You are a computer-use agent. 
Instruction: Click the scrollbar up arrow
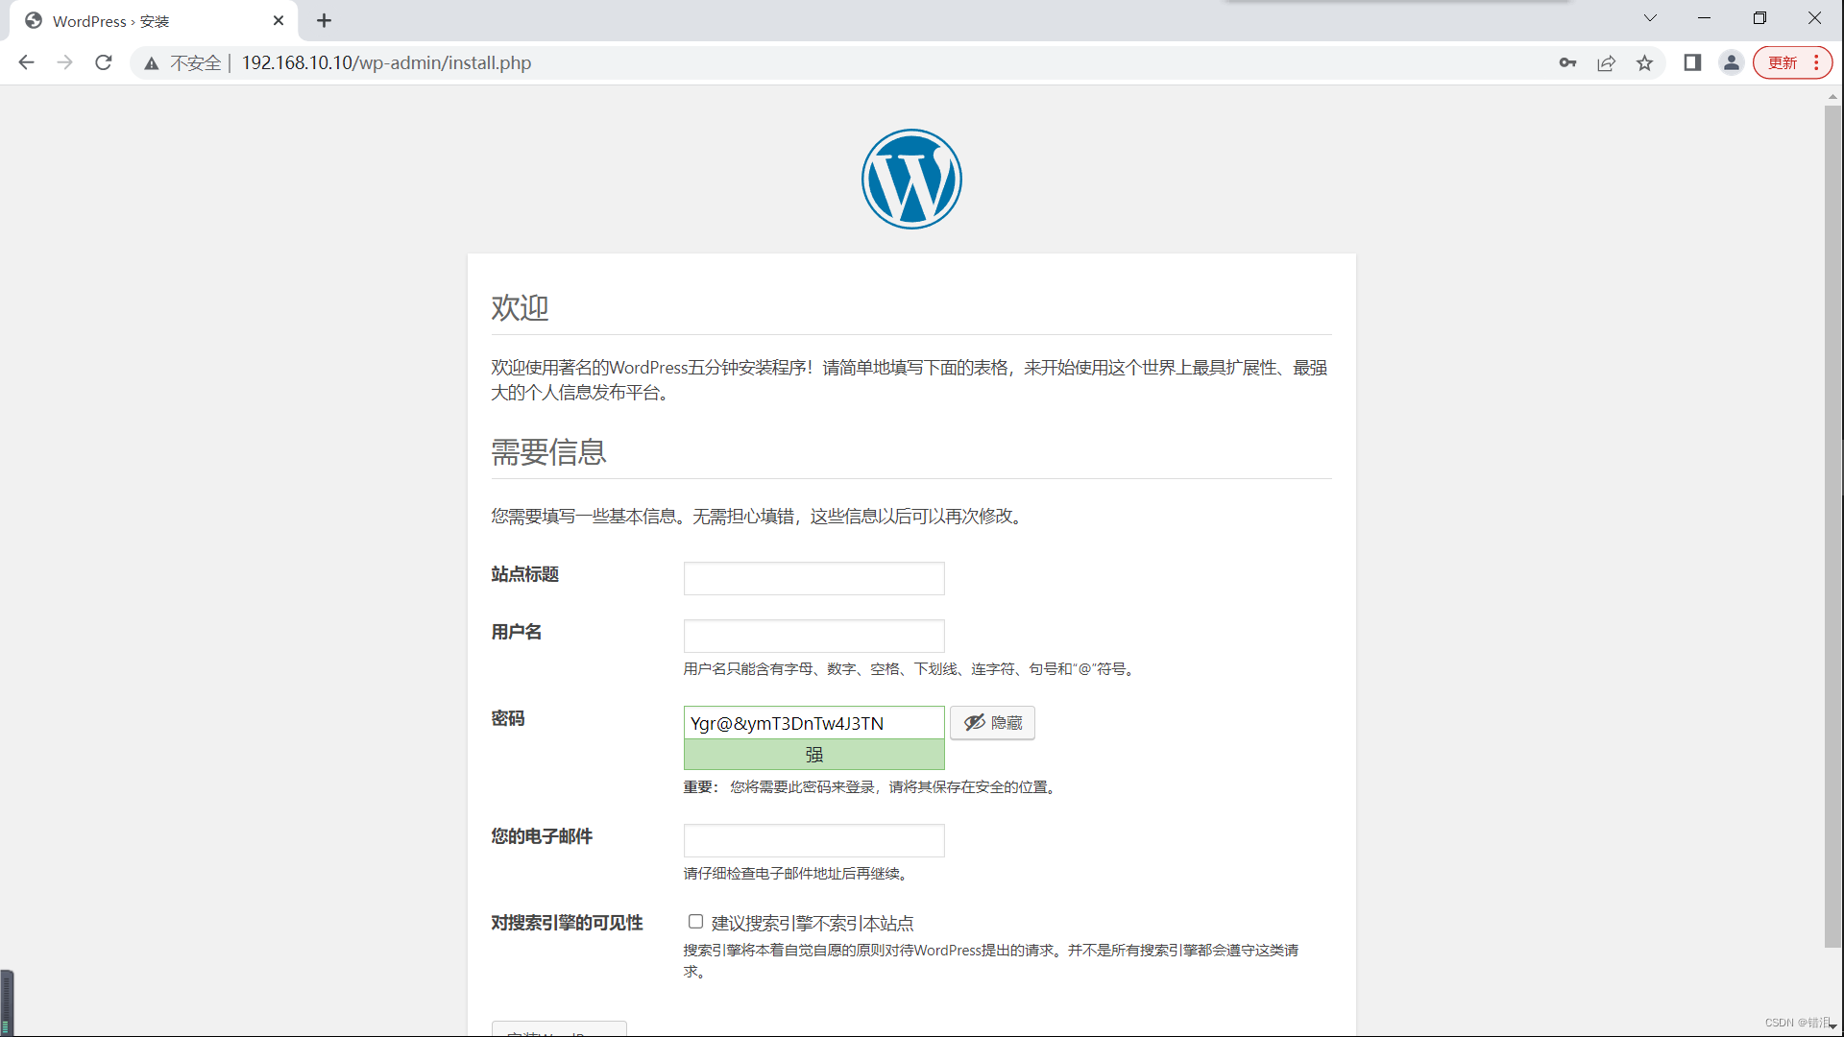tap(1832, 96)
